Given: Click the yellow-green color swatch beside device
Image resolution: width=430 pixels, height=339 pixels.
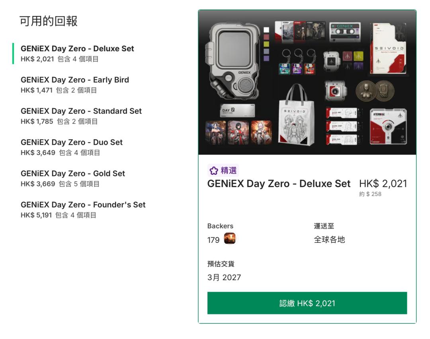Looking at the screenshot, I should [266, 44].
